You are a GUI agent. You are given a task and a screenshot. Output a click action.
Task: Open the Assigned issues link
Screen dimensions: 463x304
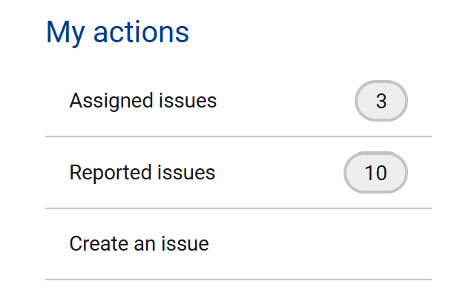click(143, 101)
